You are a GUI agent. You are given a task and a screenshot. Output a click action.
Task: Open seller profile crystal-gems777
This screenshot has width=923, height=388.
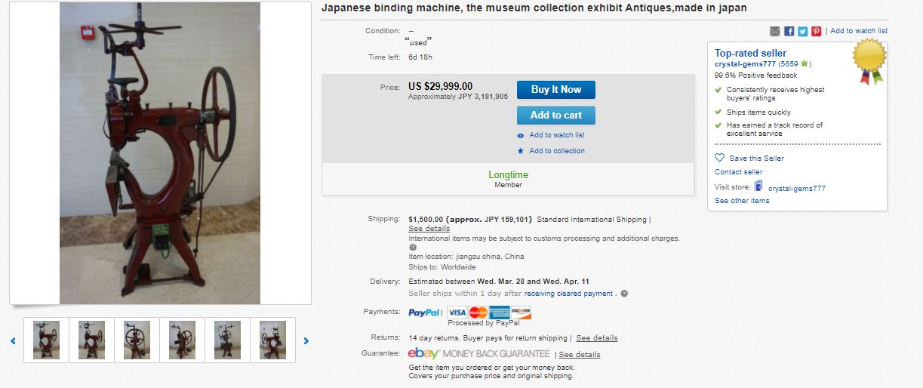click(x=746, y=64)
